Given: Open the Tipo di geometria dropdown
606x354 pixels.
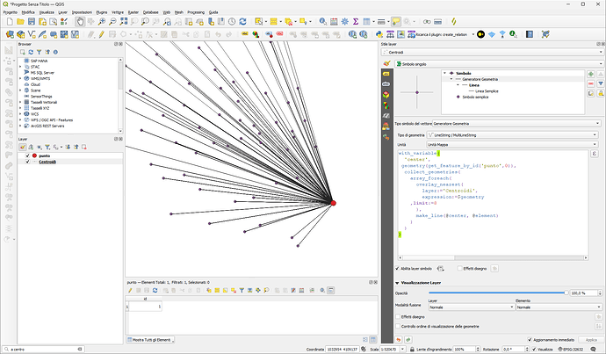Looking at the screenshot, I should (512, 135).
